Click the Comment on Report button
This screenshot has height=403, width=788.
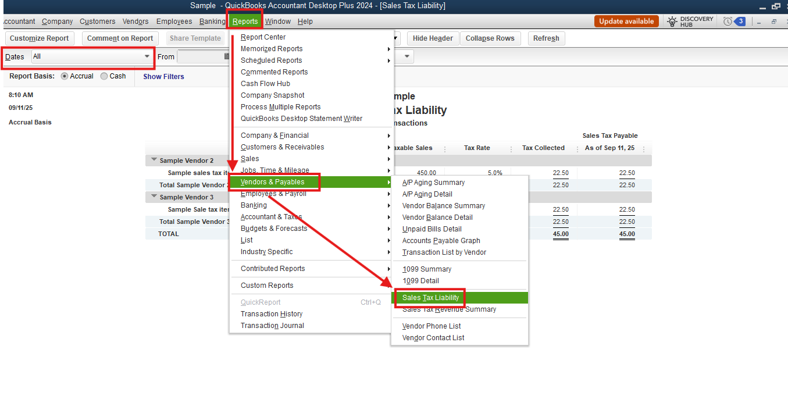pos(120,38)
